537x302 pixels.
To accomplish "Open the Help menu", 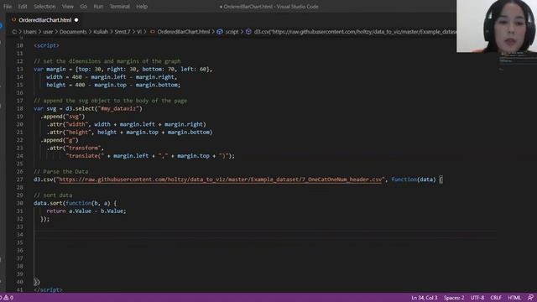I will 142,7.
